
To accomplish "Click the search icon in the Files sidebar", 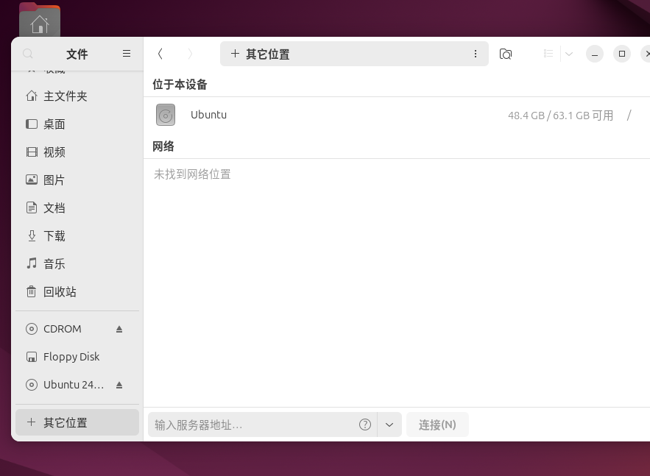I will [28, 54].
